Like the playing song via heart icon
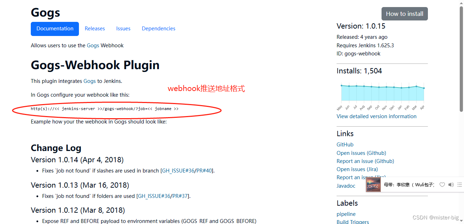Viewport: 464px width, 224px height. tap(442, 184)
